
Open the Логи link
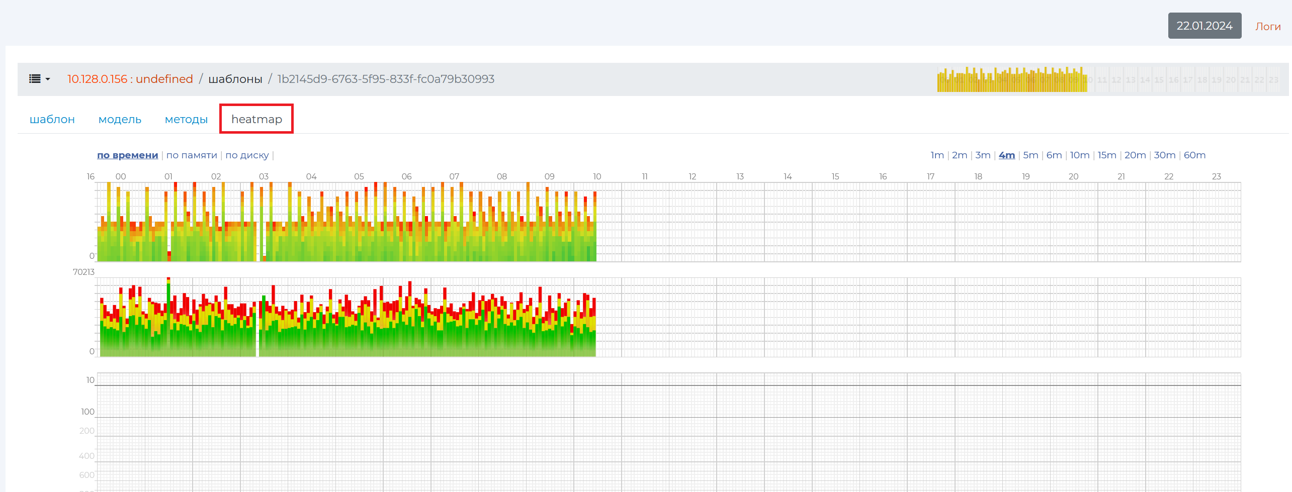click(x=1267, y=27)
